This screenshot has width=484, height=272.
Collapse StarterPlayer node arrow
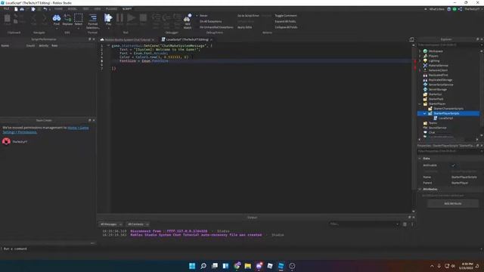pyautogui.click(x=420, y=104)
